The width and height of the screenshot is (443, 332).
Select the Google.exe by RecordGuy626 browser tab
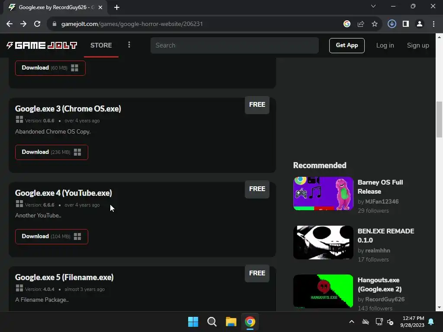pos(55,7)
